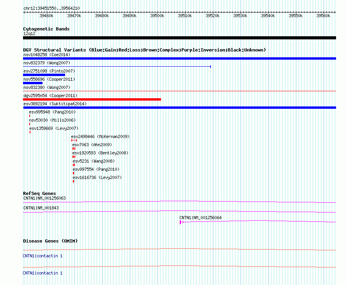Open esv5231 (Wang2008) variant label
The width and height of the screenshot is (347, 285).
[x=94, y=161]
